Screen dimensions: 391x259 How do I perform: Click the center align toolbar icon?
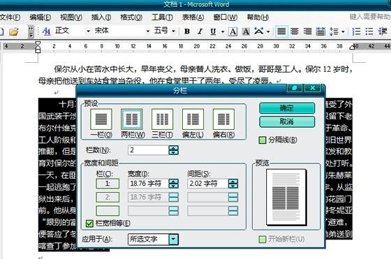point(295,31)
